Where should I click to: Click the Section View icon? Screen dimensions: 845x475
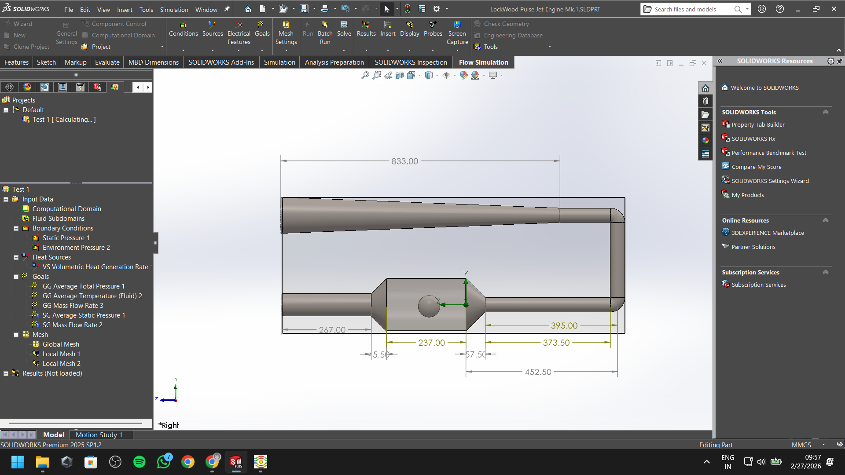pos(400,75)
